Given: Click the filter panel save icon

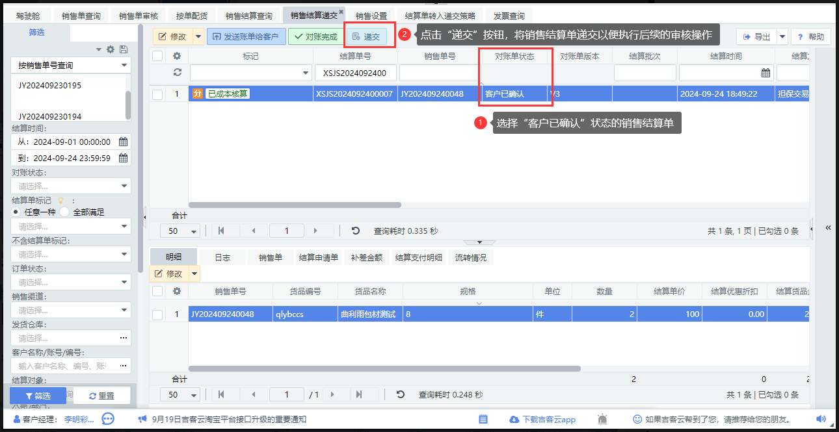Looking at the screenshot, I should pyautogui.click(x=124, y=49).
